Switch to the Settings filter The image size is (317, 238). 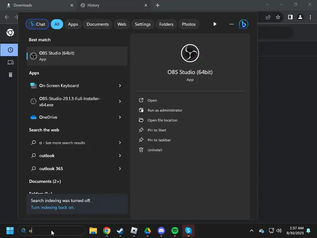point(142,24)
